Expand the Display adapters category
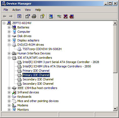 click(x=9, y=40)
